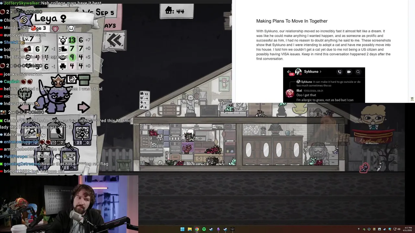Open Spotify from the taskbar
The height and width of the screenshot is (233, 415).
[204, 229]
